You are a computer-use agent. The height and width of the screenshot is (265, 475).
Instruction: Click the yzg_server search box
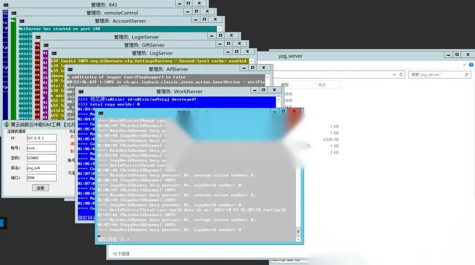point(439,74)
